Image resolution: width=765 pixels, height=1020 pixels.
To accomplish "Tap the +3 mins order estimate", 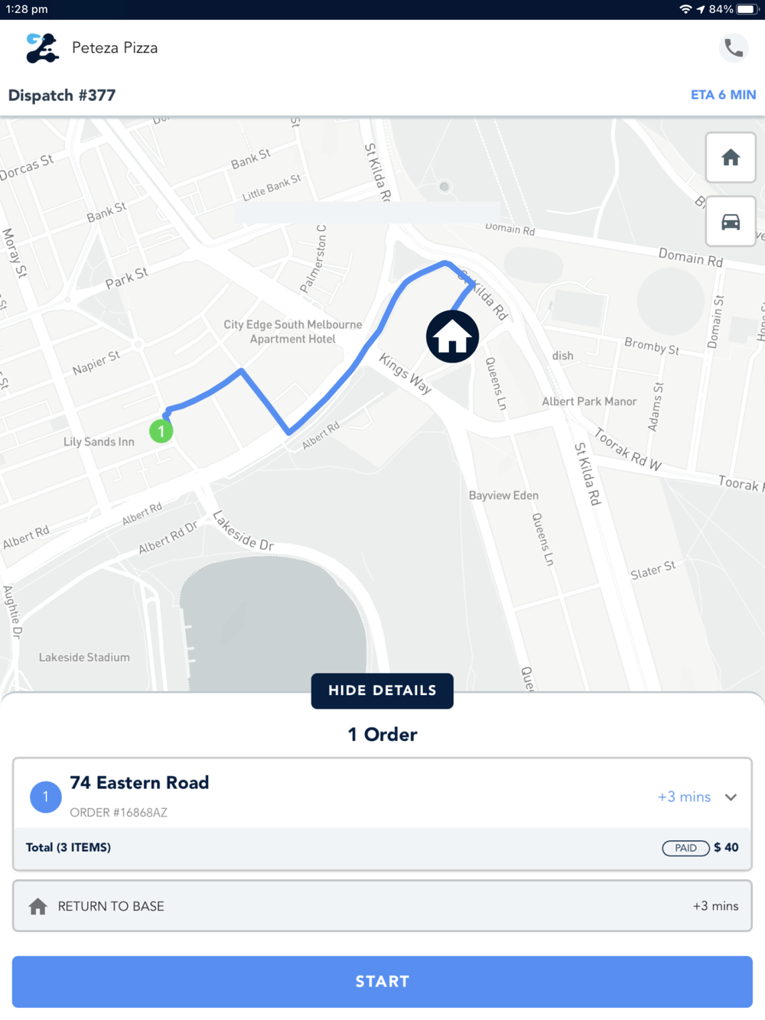I will click(684, 797).
